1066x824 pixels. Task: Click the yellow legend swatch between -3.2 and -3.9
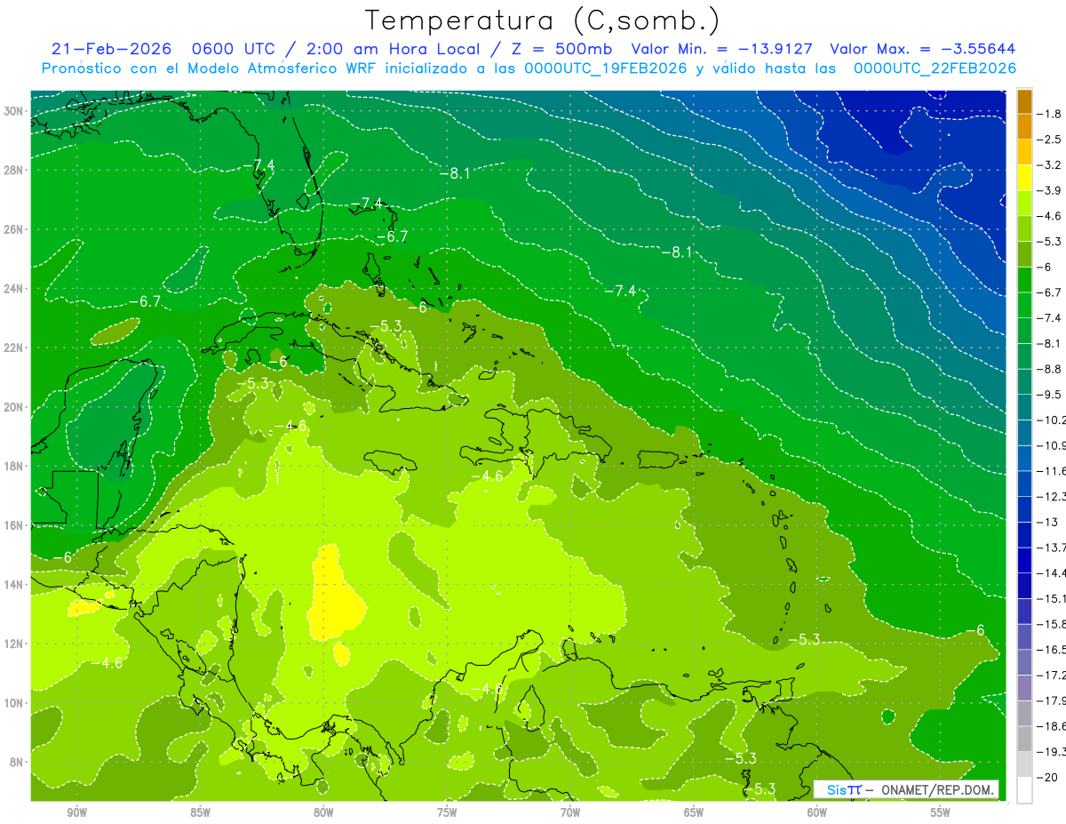(x=1024, y=178)
